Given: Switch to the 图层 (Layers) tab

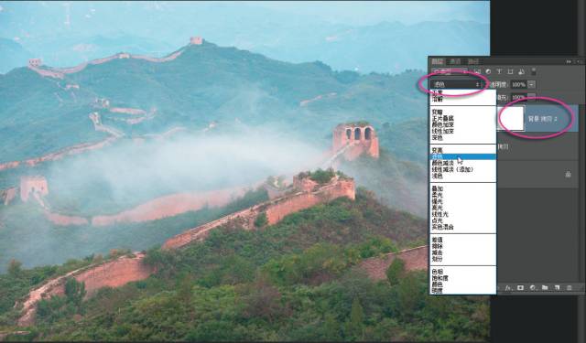Looking at the screenshot, I should point(438,61).
